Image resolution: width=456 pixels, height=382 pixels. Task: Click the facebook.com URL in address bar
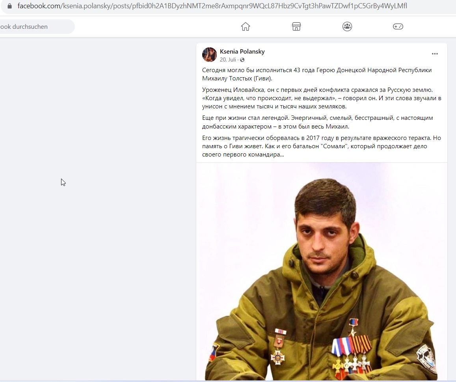click(212, 6)
